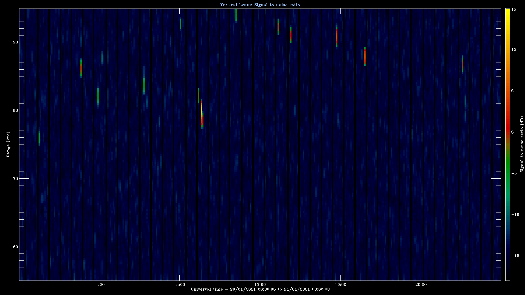Click the colorbar value -15
This screenshot has width=525, height=295.
[x=515, y=256]
